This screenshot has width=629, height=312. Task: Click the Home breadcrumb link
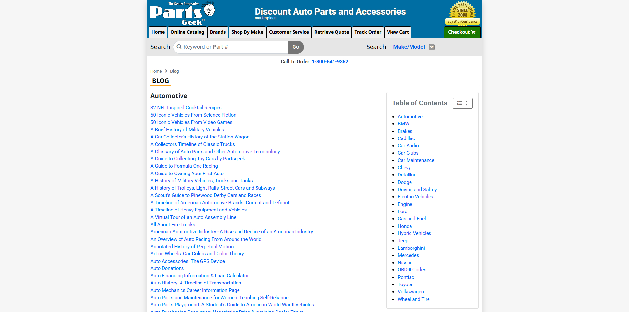(x=156, y=71)
